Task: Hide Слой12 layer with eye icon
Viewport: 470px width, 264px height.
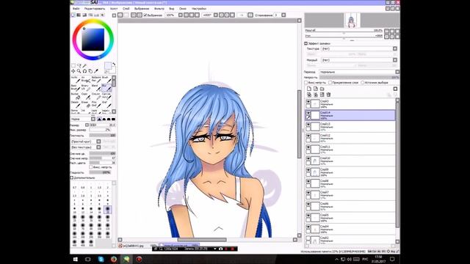Action: (x=308, y=136)
